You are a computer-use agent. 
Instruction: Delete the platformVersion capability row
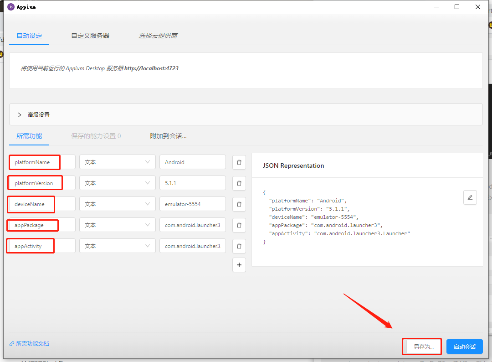click(239, 183)
